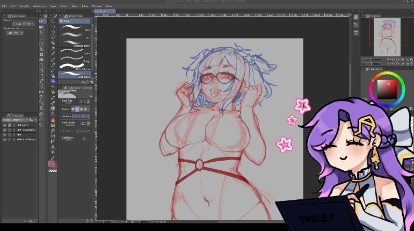This screenshot has height=231, width=414.
Task: Click the Undo arrow in the command bar
Action: pyautogui.click(x=41, y=33)
